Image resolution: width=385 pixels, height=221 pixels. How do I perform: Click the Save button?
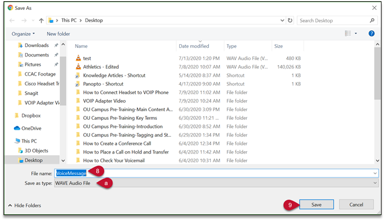click(x=316, y=205)
